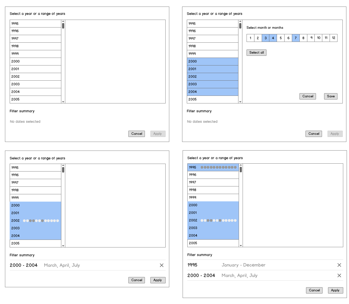Click highlighted year 2003 in top-right list

pyautogui.click(x=212, y=84)
